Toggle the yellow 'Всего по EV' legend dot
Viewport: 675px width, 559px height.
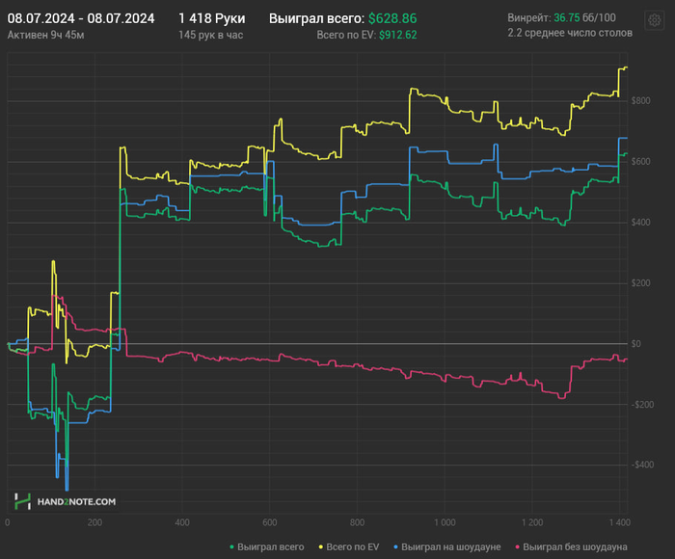tap(321, 546)
